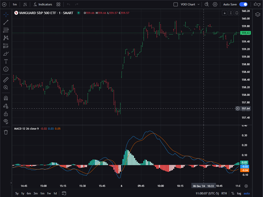Select the Text annotation tool
263x197 pixels.
tap(6, 61)
